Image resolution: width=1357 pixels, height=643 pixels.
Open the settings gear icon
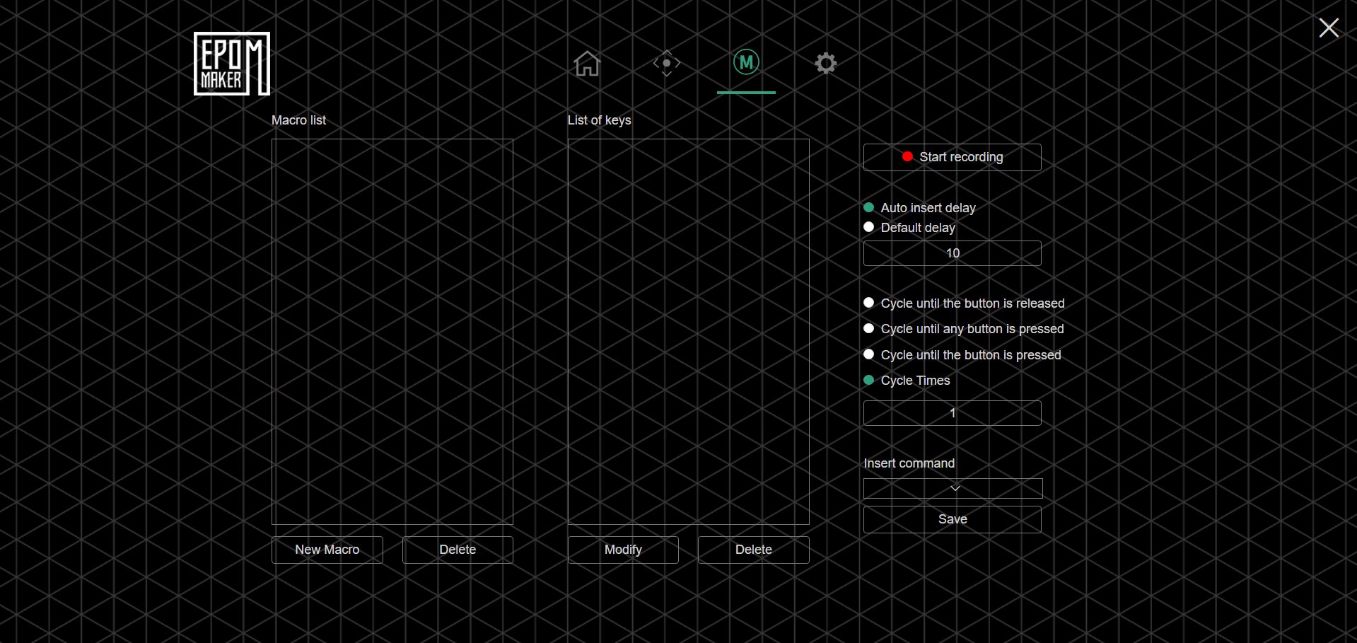pos(825,64)
